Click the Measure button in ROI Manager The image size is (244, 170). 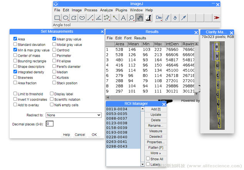point(156,131)
